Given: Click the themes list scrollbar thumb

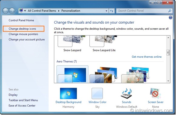Looking at the screenshot, I should tap(168, 52).
